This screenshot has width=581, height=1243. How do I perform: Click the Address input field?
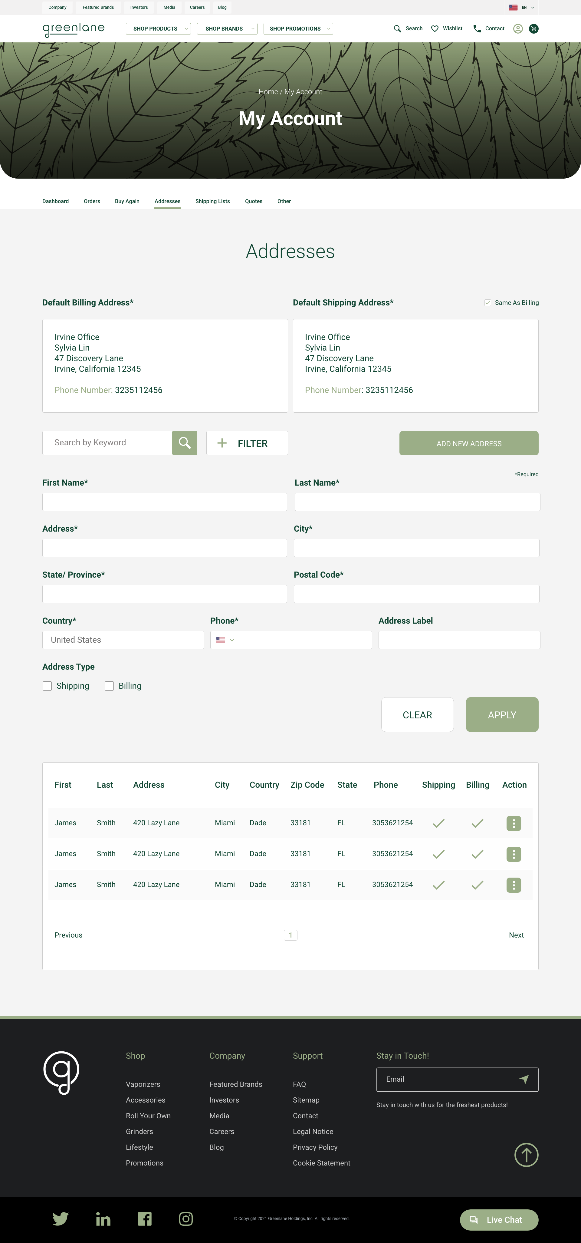[164, 548]
